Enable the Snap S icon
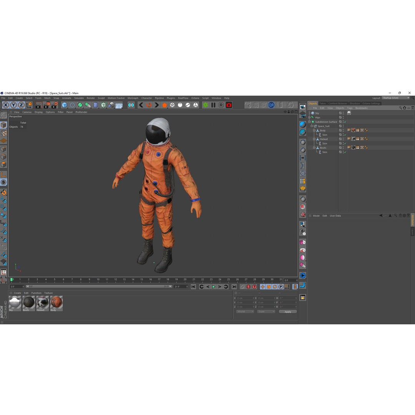This screenshot has width=415, height=415. point(3,183)
